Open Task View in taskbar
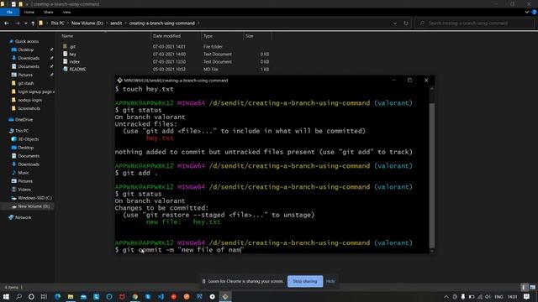 tap(44, 296)
